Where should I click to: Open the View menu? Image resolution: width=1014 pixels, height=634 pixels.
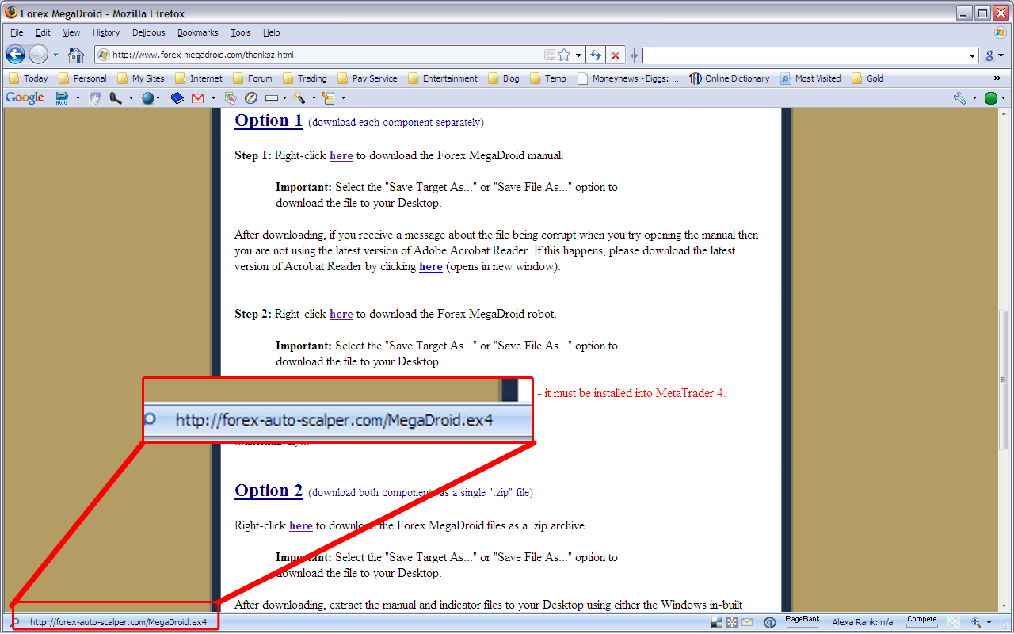pos(72,32)
